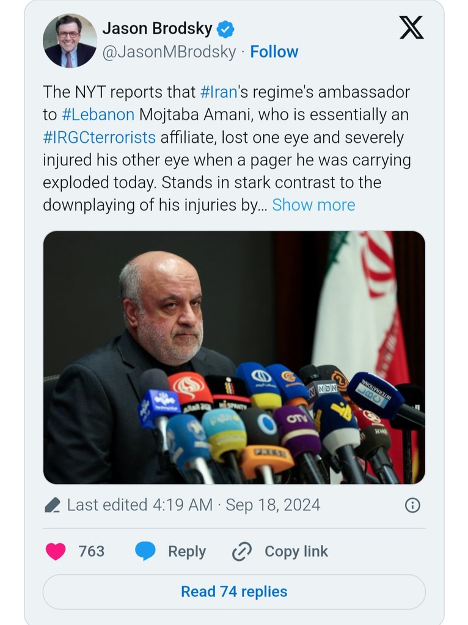
Task: Open the info icon beside the timestamp
Action: (x=412, y=505)
